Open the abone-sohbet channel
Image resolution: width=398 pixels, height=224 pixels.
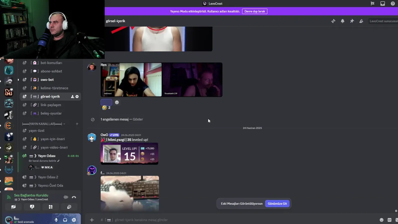(x=51, y=71)
